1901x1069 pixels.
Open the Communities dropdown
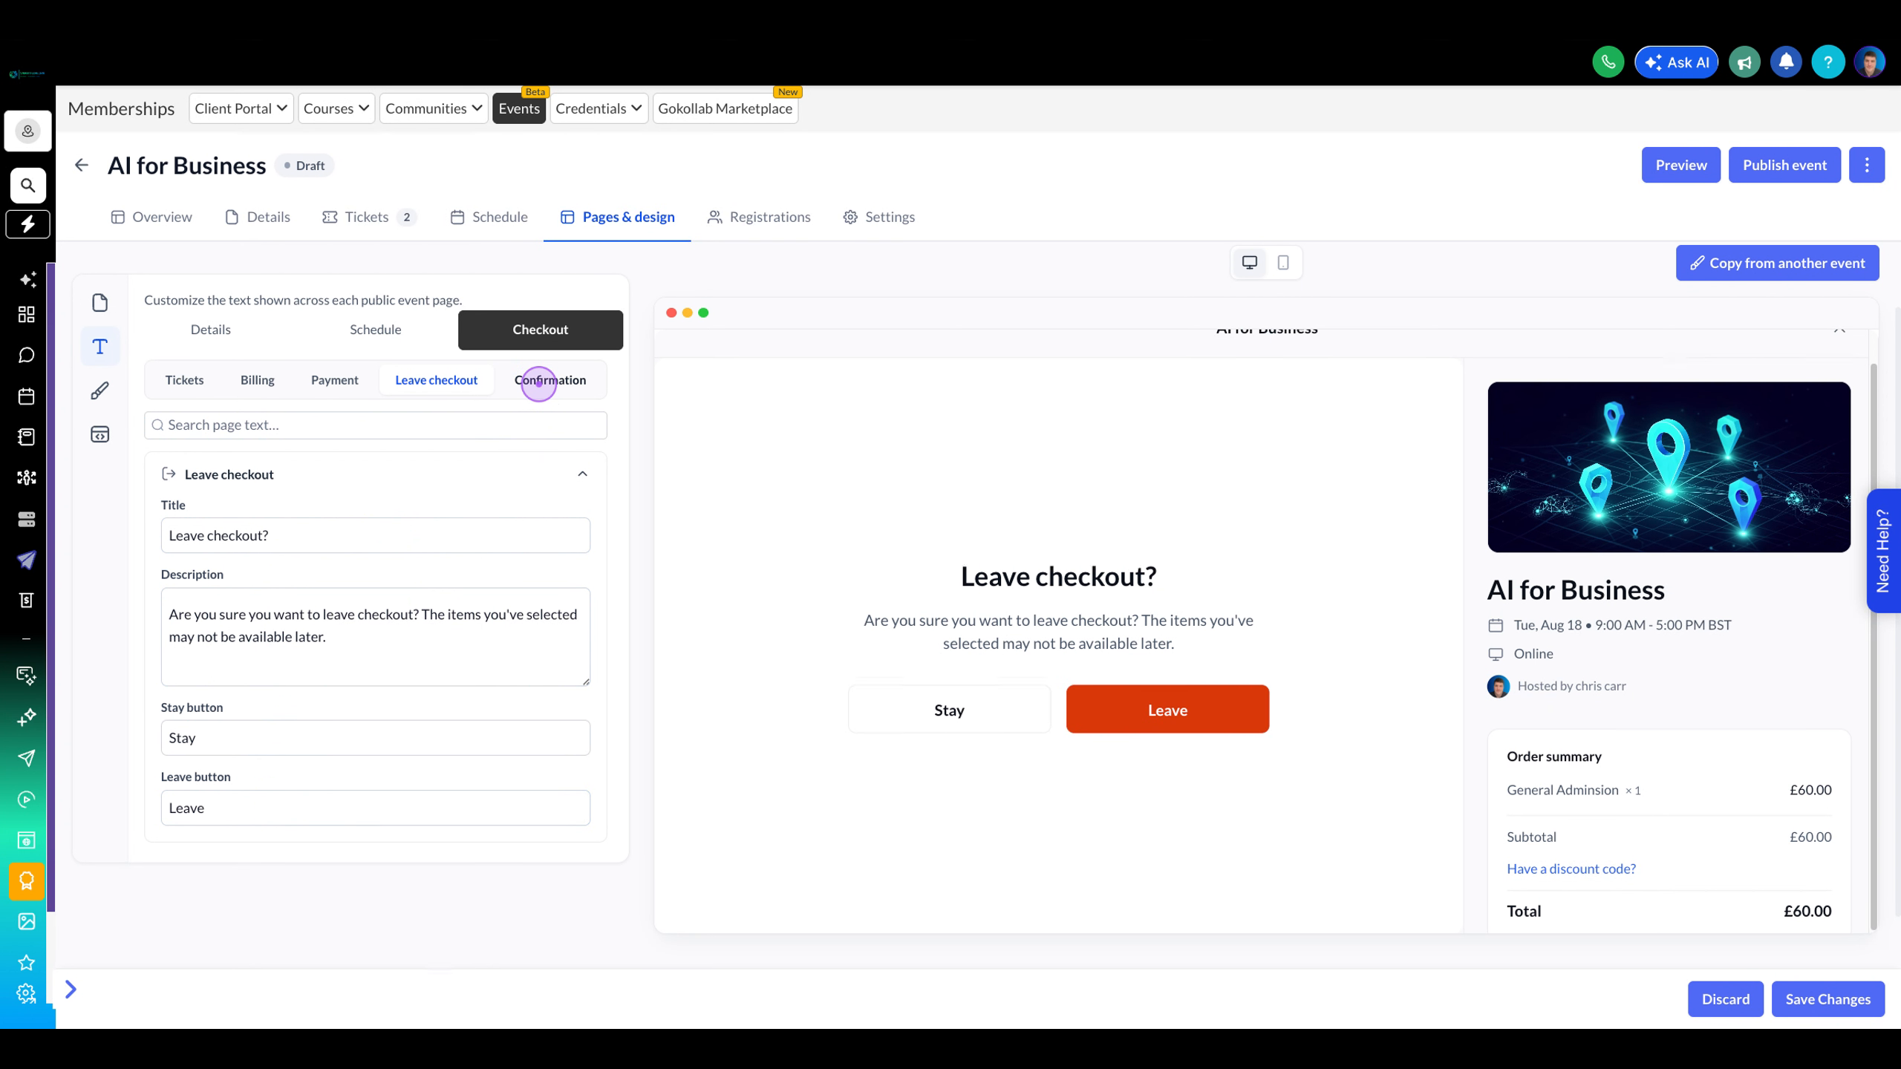pos(434,108)
